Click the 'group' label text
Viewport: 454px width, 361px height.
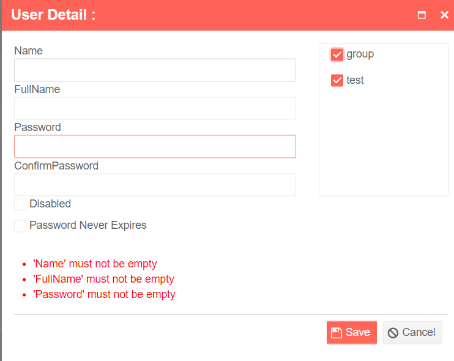tap(360, 54)
